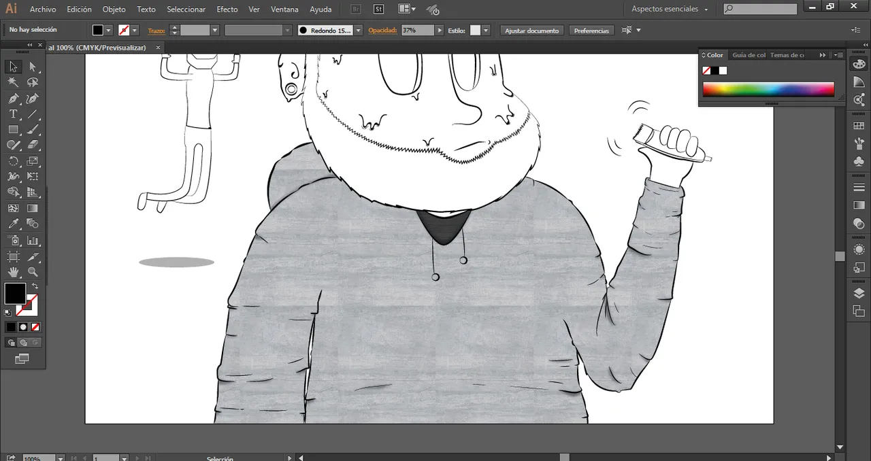Screen dimensions: 871x461
Task: Switch to the Guía de color tab
Action: [x=749, y=55]
